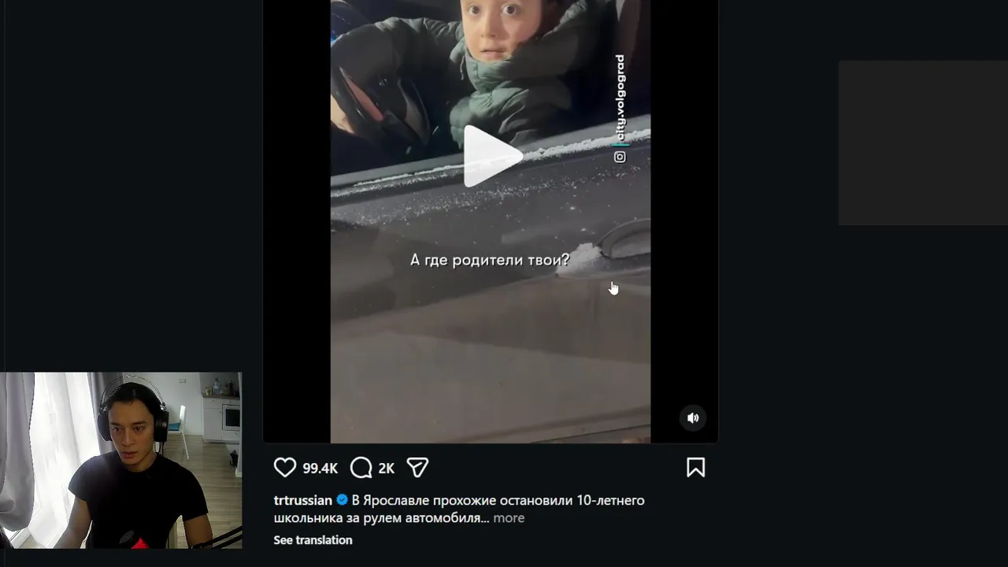The width and height of the screenshot is (1008, 567).
Task: Click the subtitle А где родители твои?
Action: point(490,260)
